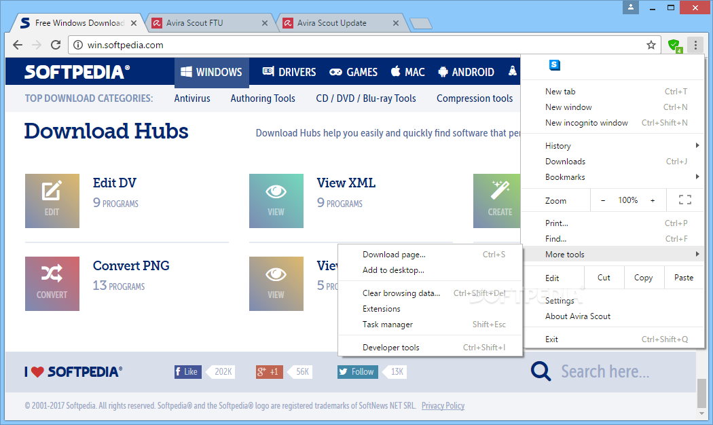Viewport: 713px width, 425px height.
Task: Open the Antivirus category link
Action: [x=192, y=98]
